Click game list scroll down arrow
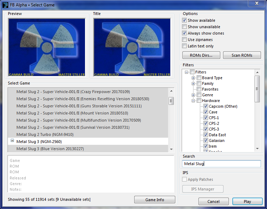The height and width of the screenshot is (209, 267). (x=171, y=149)
